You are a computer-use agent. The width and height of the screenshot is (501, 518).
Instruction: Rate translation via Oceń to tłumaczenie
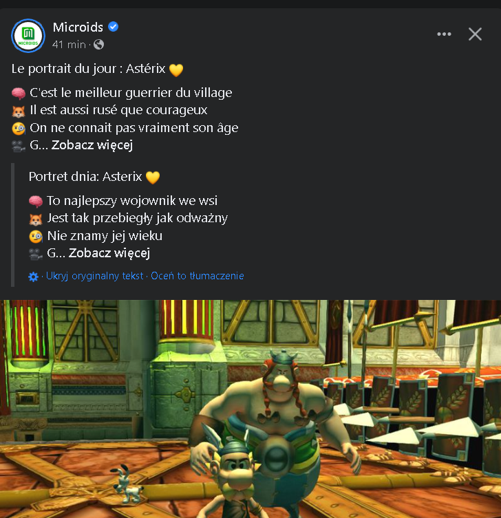tap(198, 276)
